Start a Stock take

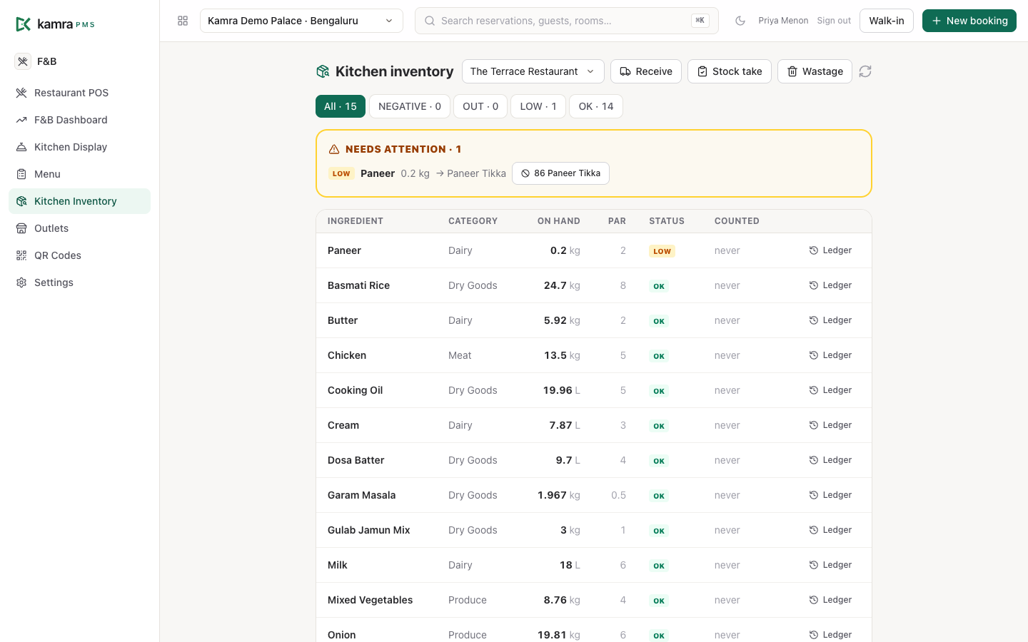coord(730,71)
